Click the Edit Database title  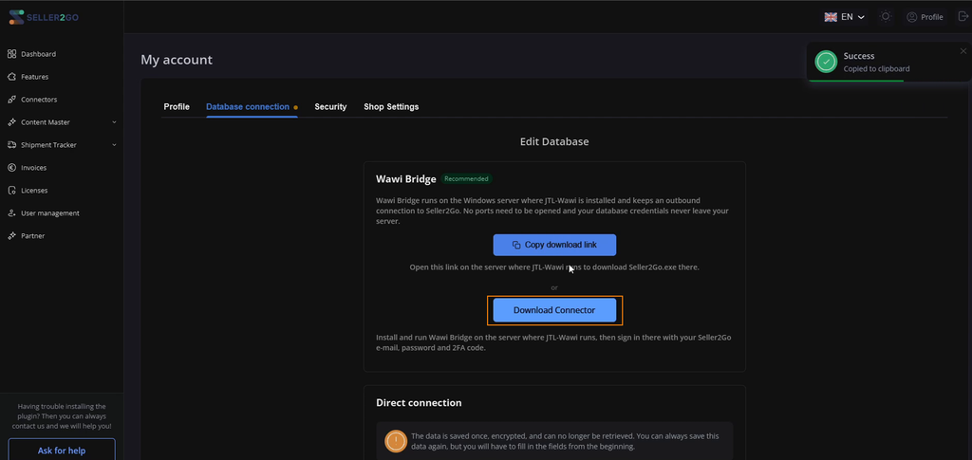click(554, 141)
